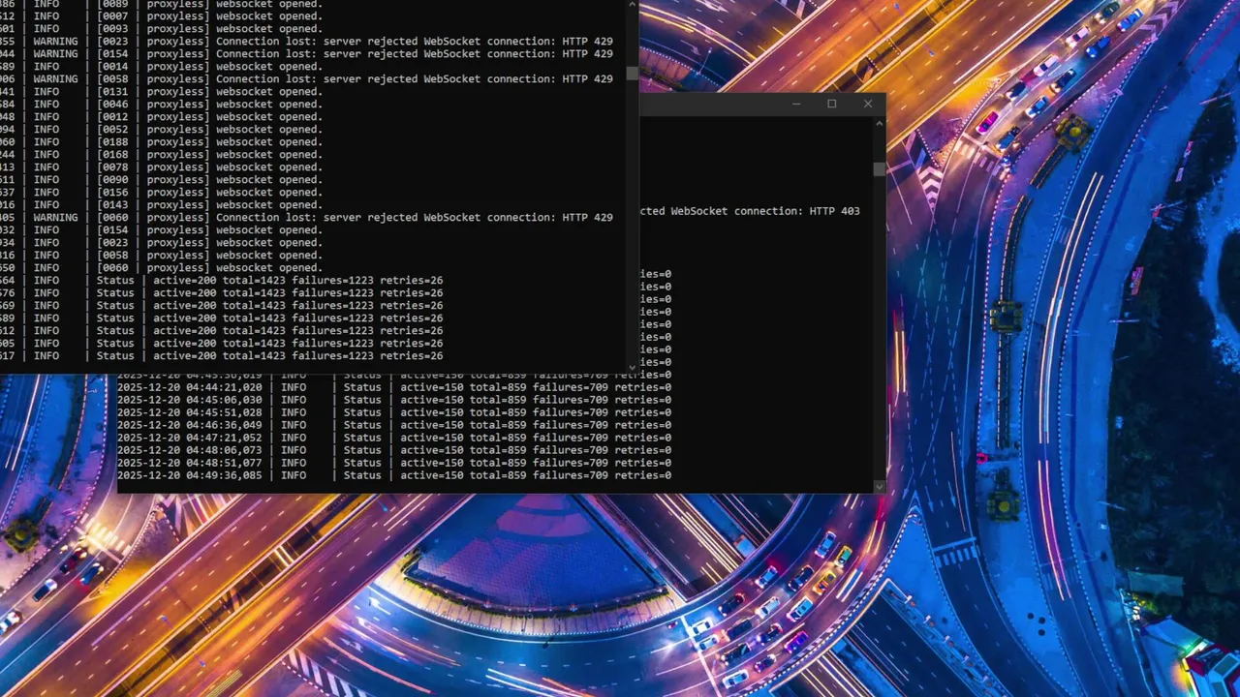Screen dimensions: 1240x697
Task: Select rear terminal status line at 04:48:06
Action: pyautogui.click(x=394, y=450)
